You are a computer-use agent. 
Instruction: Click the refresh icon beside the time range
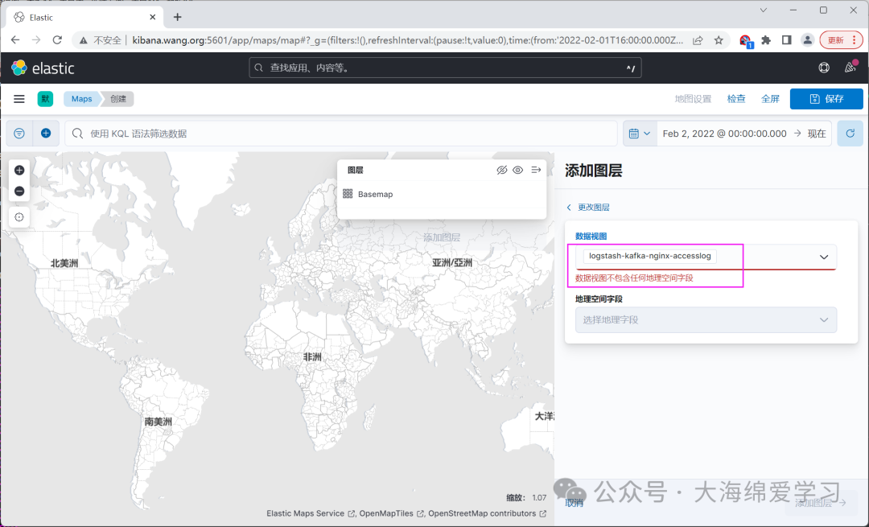pyautogui.click(x=850, y=133)
